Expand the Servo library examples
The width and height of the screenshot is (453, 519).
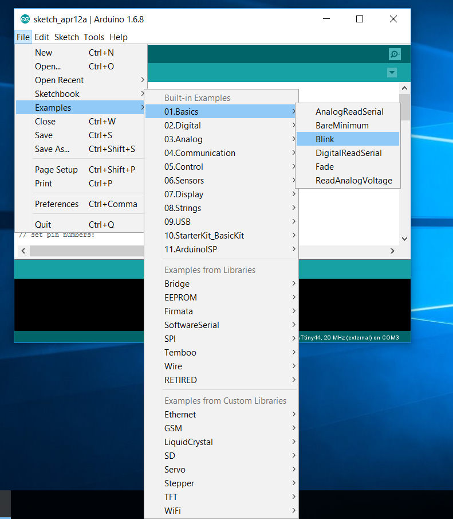click(x=221, y=470)
